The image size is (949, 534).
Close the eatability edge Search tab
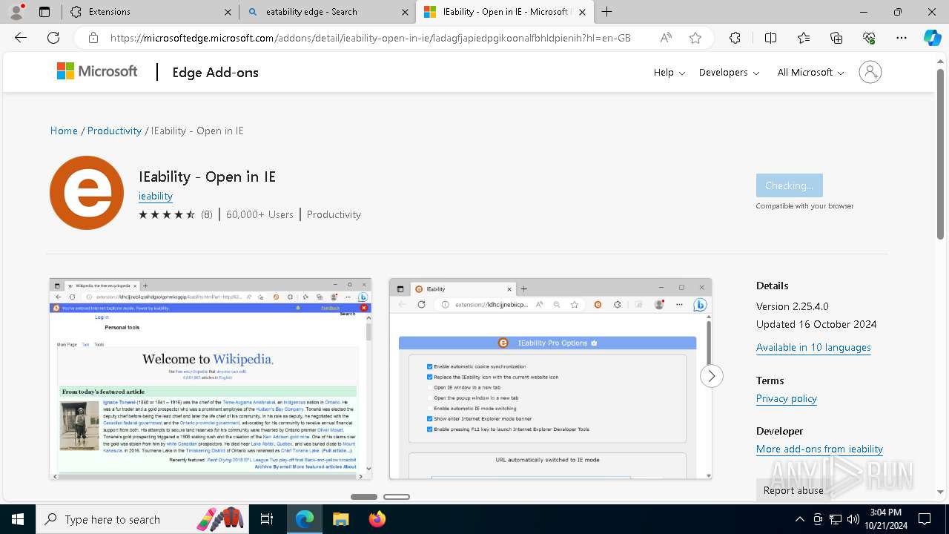click(405, 12)
